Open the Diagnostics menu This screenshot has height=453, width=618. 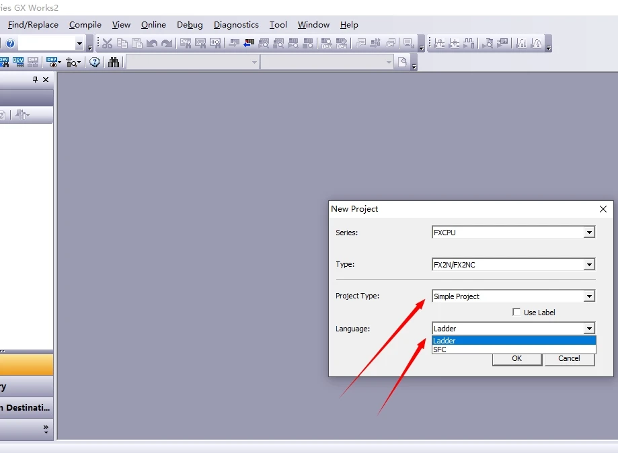pyautogui.click(x=236, y=25)
